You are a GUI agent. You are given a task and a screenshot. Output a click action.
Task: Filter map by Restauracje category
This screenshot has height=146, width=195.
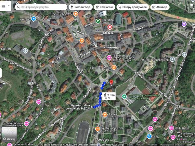(80, 7)
